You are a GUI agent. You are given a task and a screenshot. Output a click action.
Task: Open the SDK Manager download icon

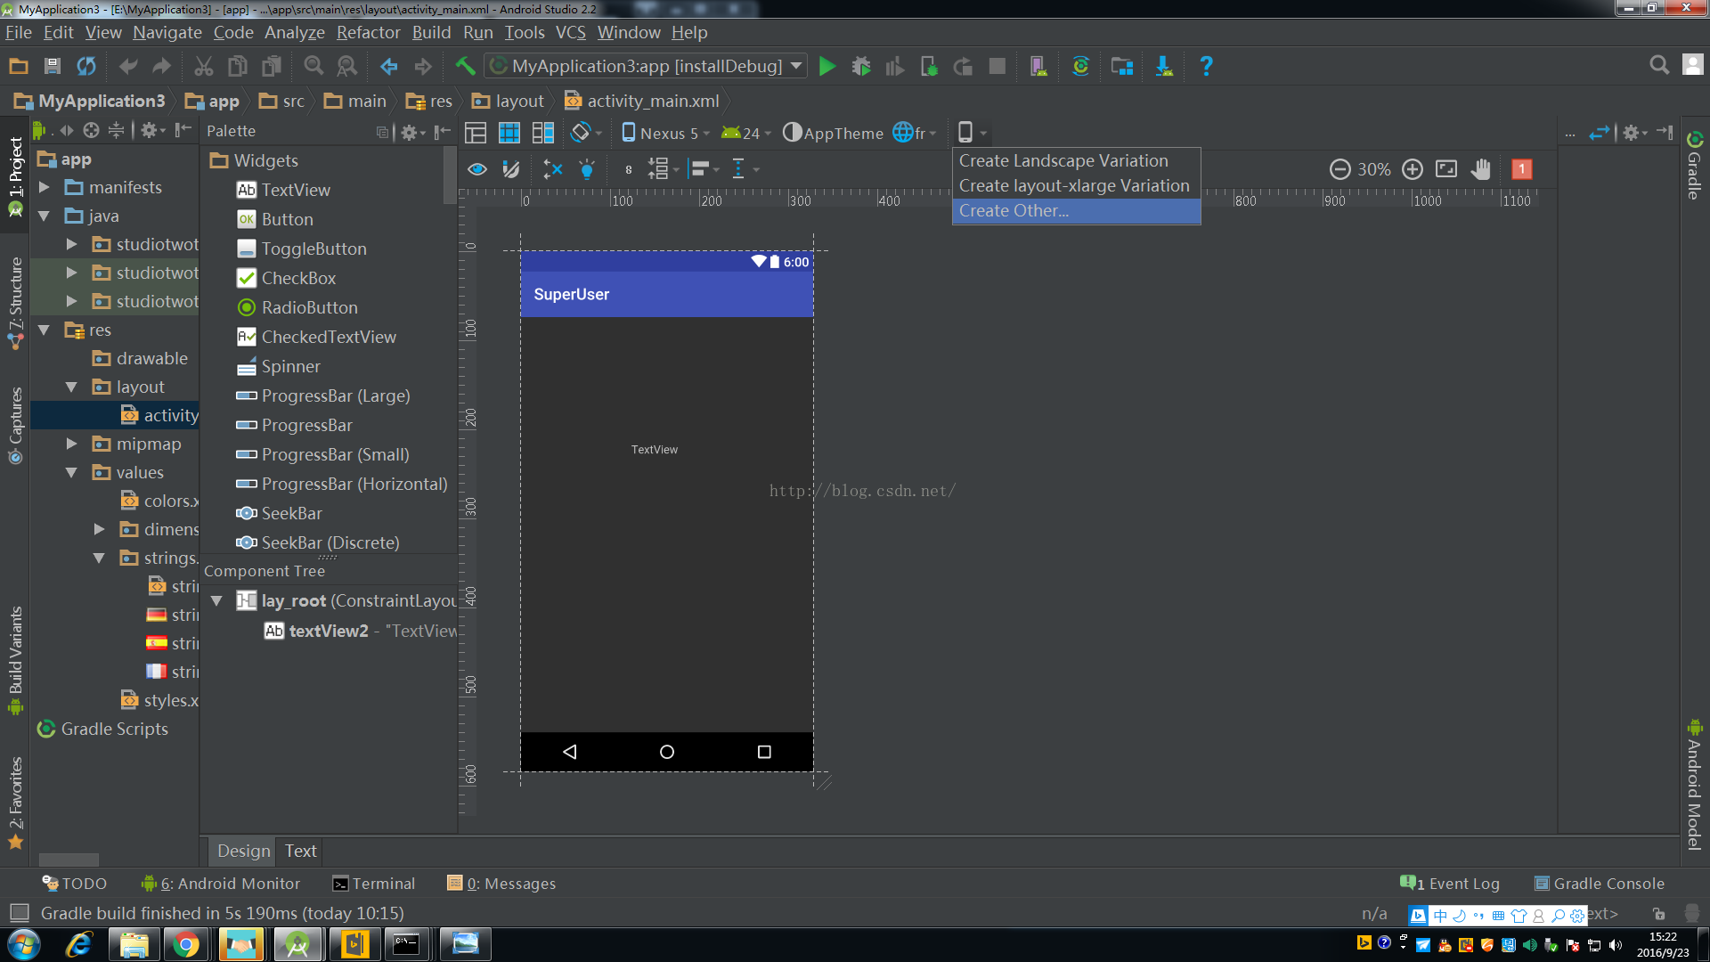pyautogui.click(x=1163, y=66)
